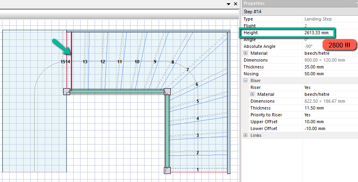Edit Lower Offset value -10.00 mm
Viewport: 358px width, 182px height.
pyautogui.click(x=315, y=128)
